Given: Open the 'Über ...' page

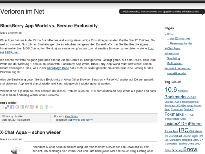Looking at the screenshot, I should tap(169, 34).
